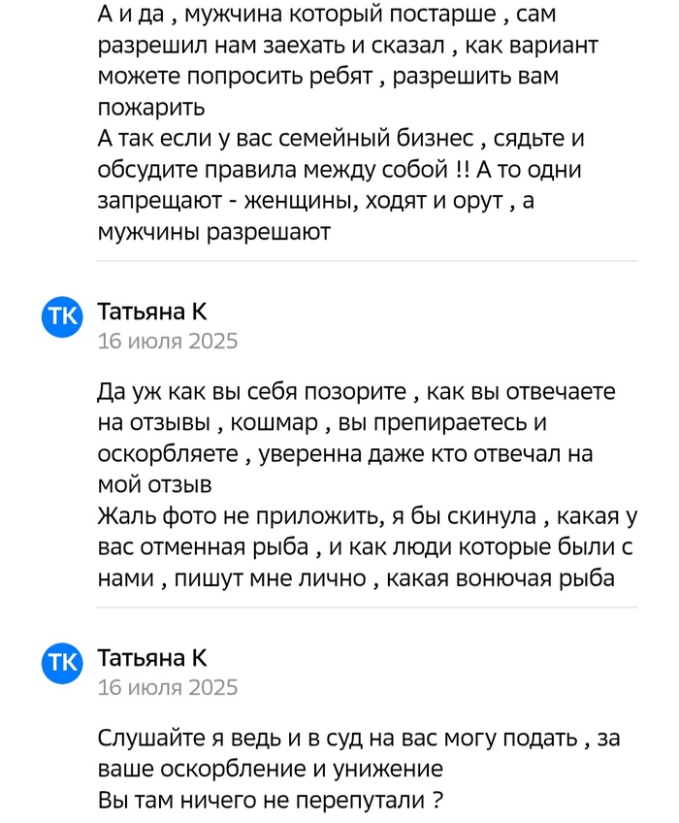The image size is (679, 823).
Task: Tap the line 'ваше оскорбление и унижение'
Action: coord(271,770)
